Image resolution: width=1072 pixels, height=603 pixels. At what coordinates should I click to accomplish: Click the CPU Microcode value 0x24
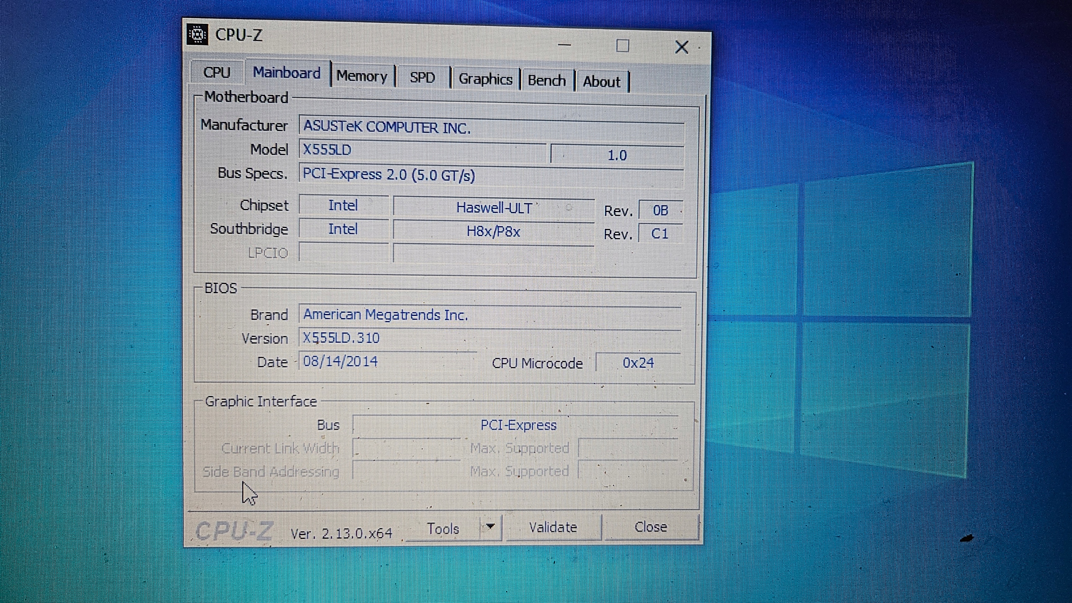(638, 363)
